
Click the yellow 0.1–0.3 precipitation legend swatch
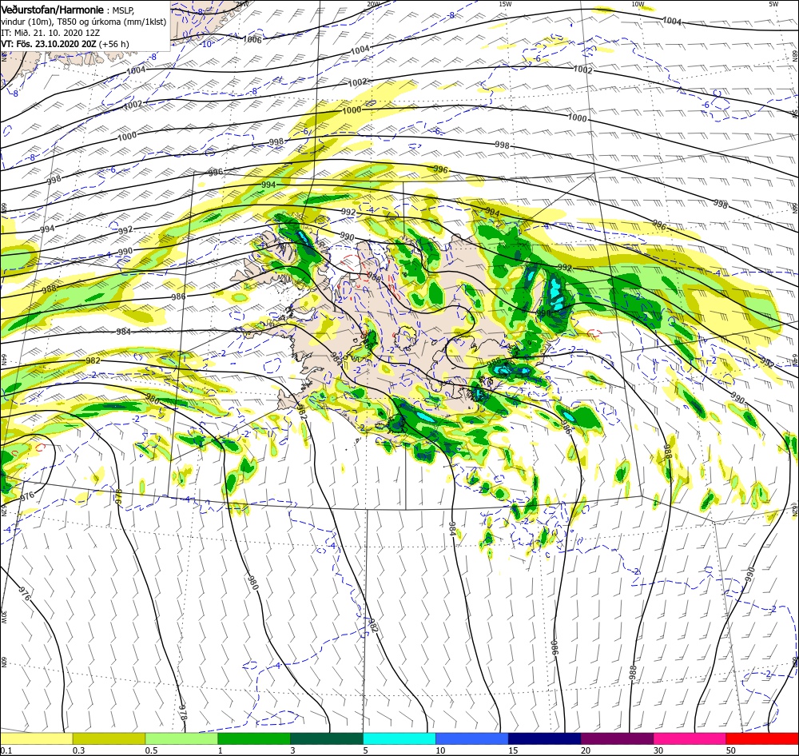(x=36, y=738)
